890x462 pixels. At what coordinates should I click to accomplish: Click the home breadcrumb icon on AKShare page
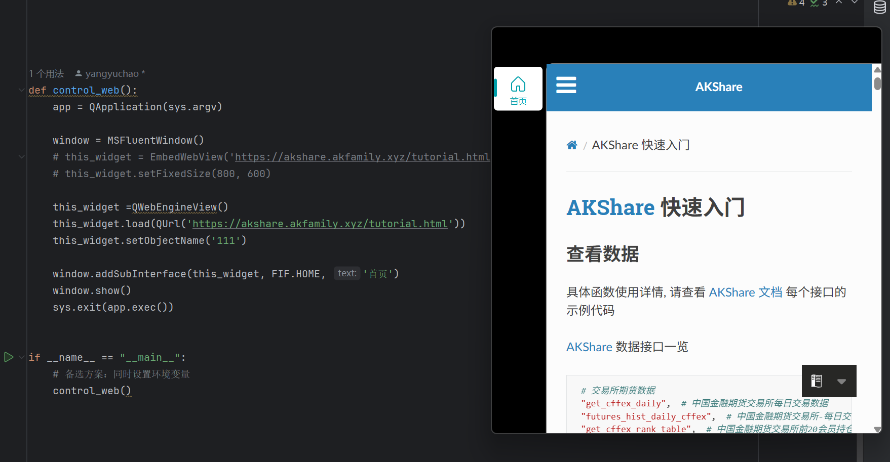(572, 145)
